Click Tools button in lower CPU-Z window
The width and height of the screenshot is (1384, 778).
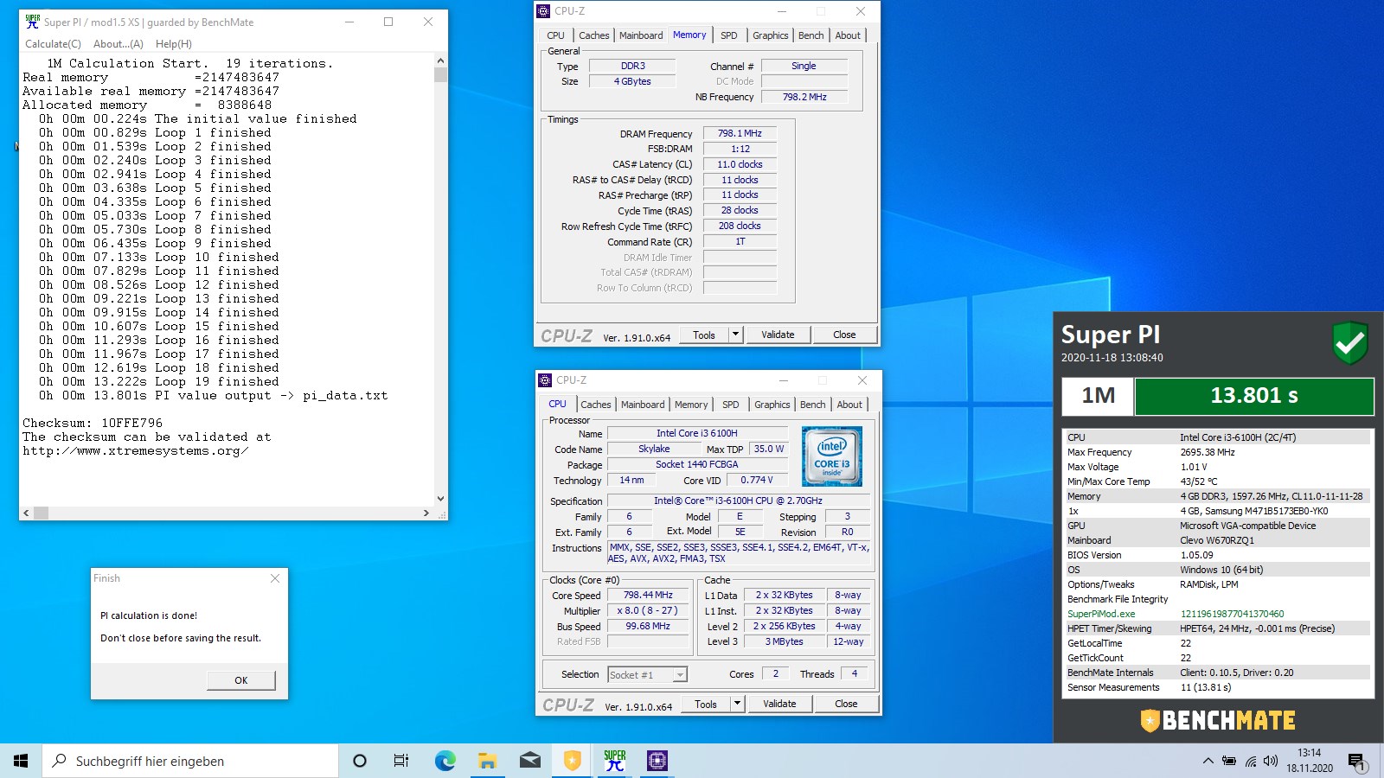(706, 704)
